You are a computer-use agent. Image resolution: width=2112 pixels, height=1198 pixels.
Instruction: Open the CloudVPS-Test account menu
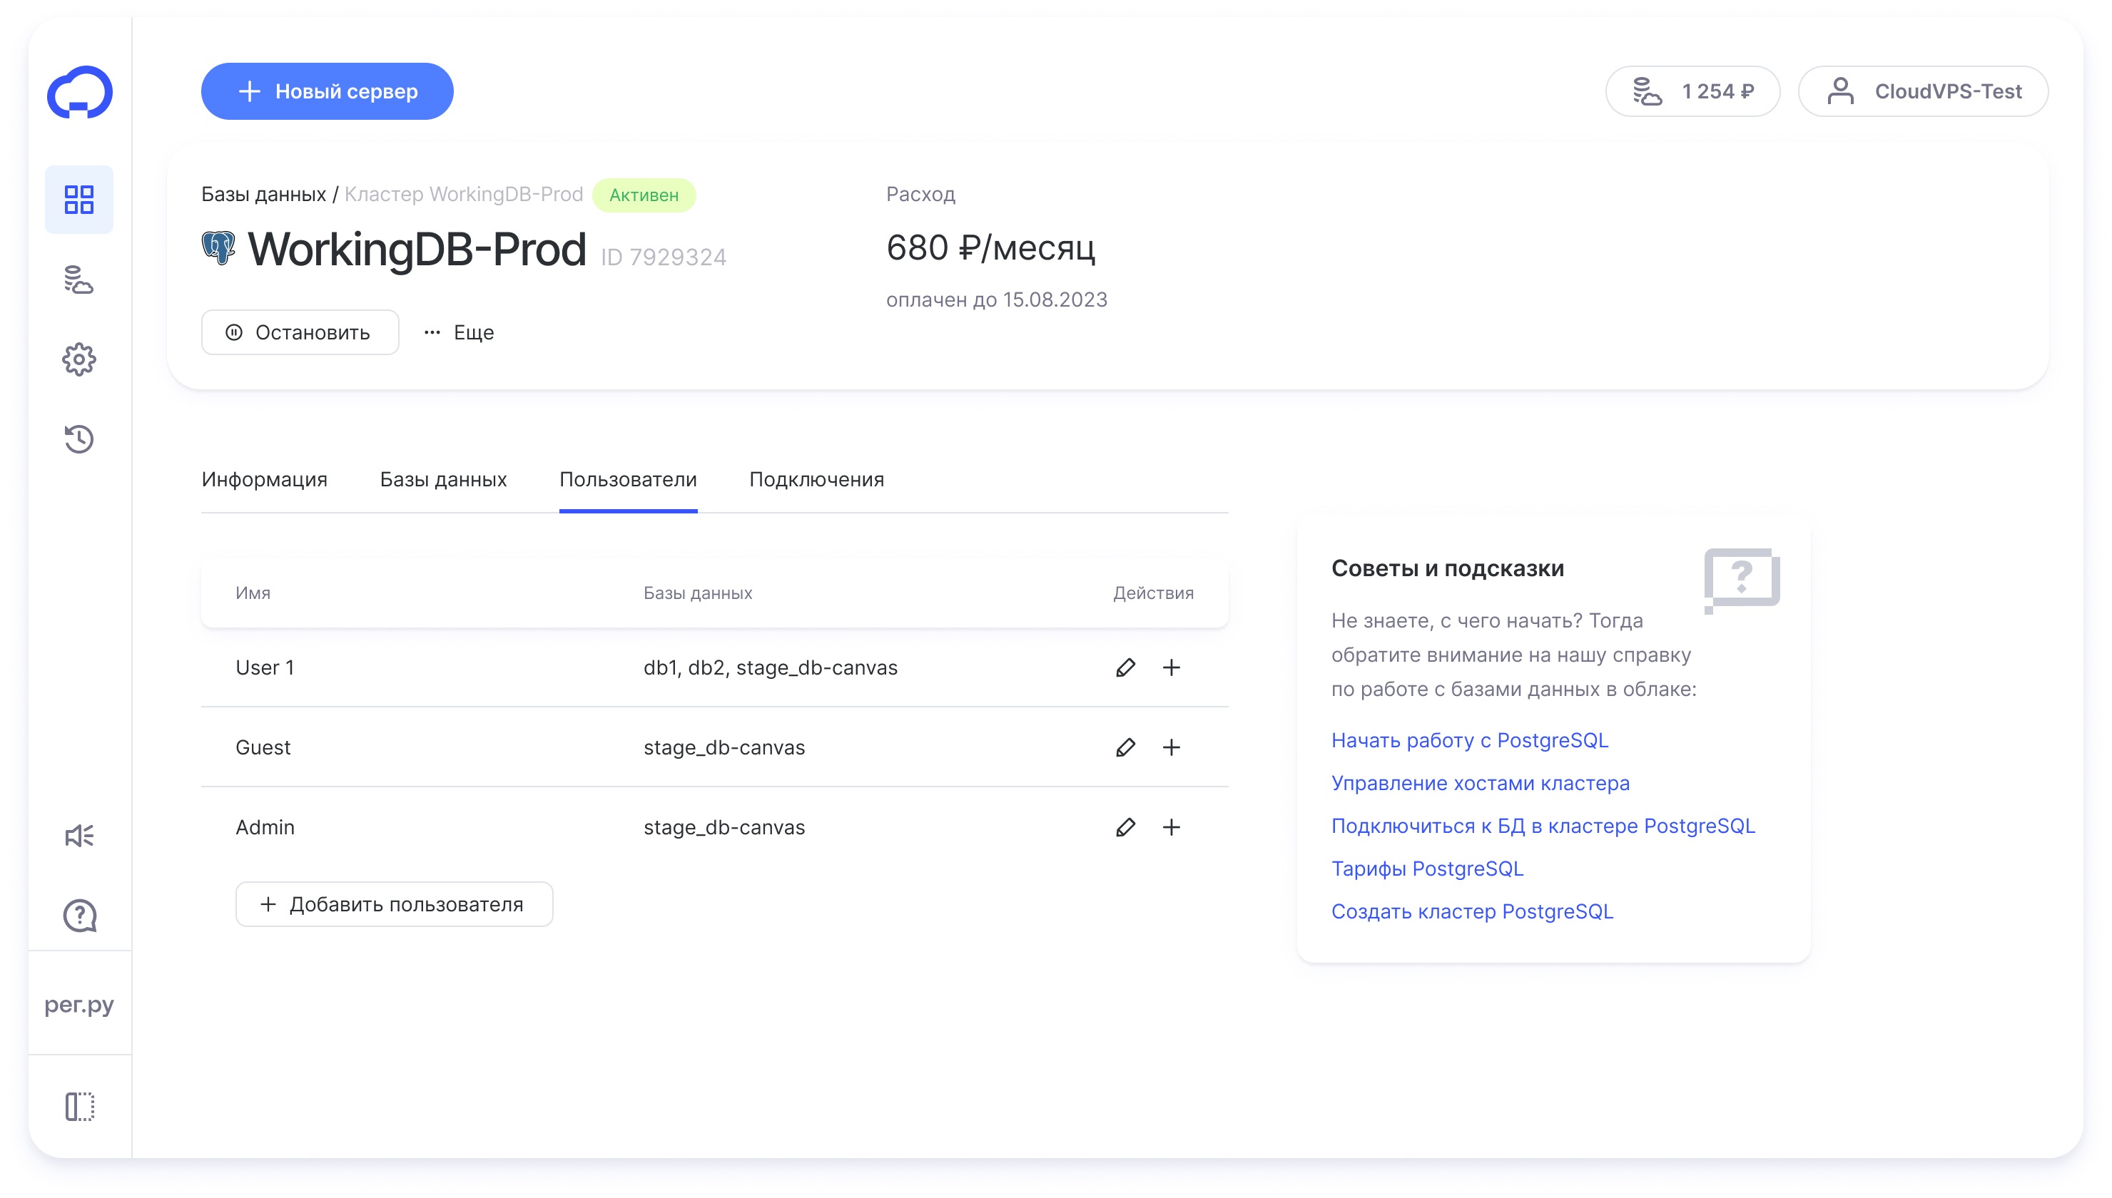[1924, 91]
